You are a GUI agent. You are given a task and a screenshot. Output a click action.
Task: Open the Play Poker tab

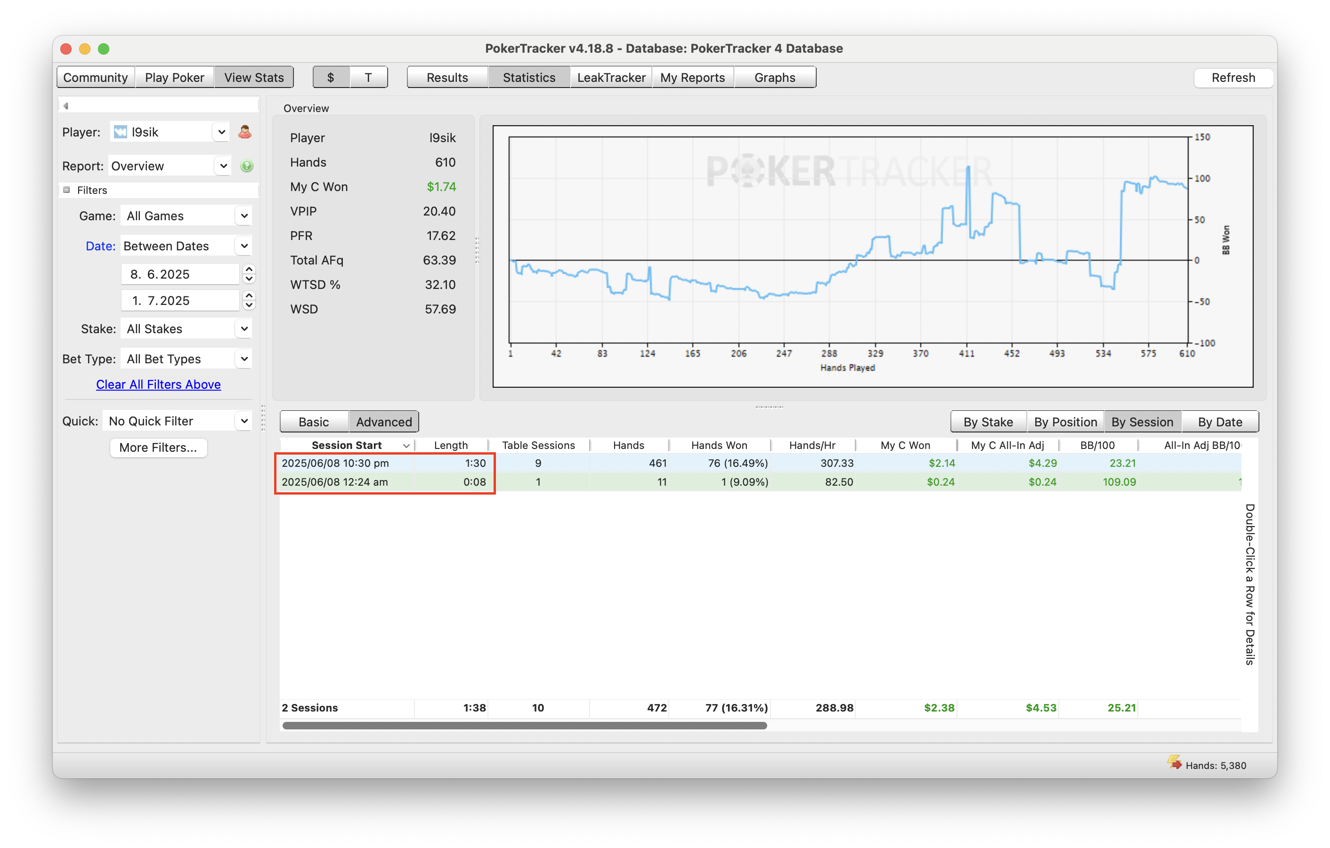pos(175,78)
